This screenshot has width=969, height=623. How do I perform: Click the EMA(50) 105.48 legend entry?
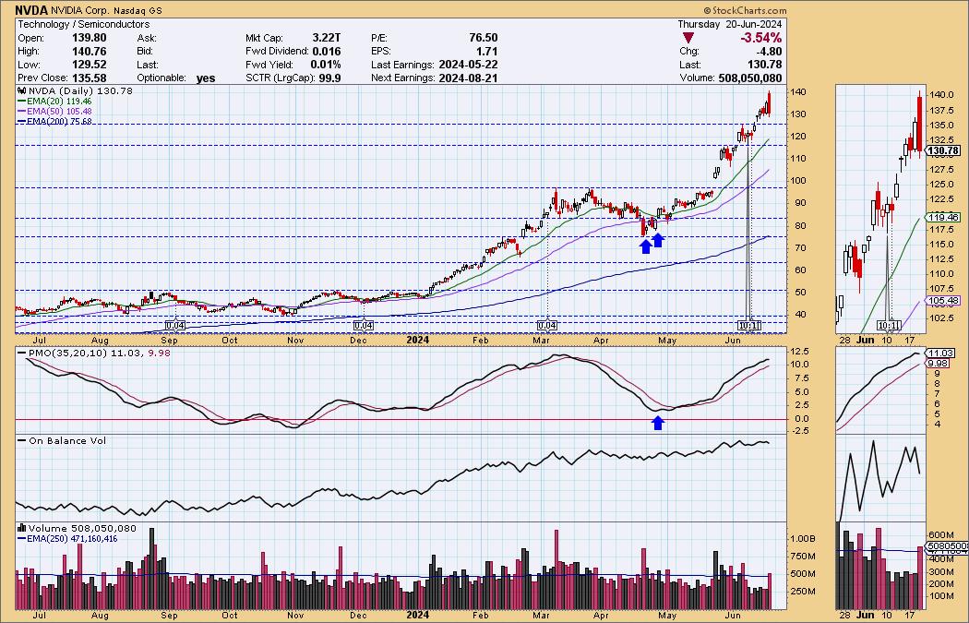tap(55, 112)
